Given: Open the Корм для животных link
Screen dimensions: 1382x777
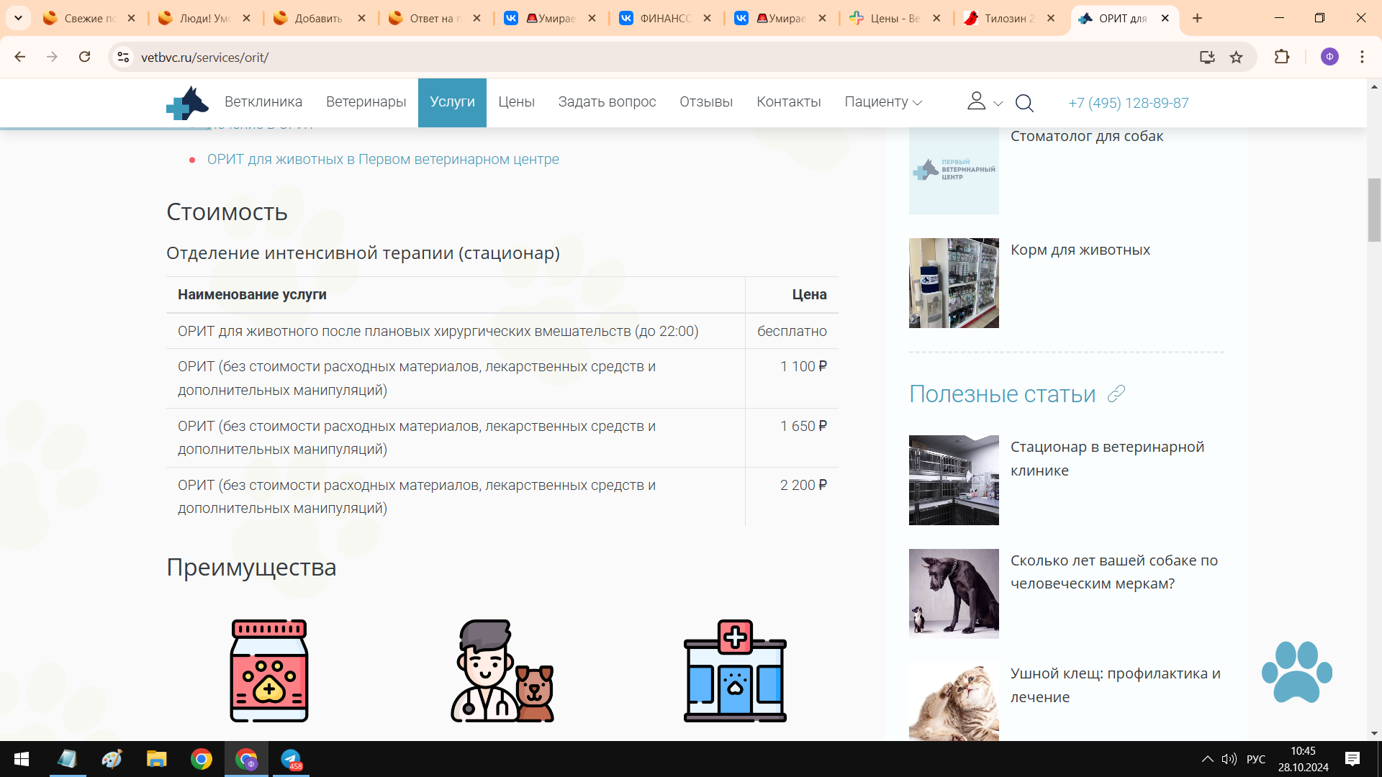Looking at the screenshot, I should tap(1080, 250).
